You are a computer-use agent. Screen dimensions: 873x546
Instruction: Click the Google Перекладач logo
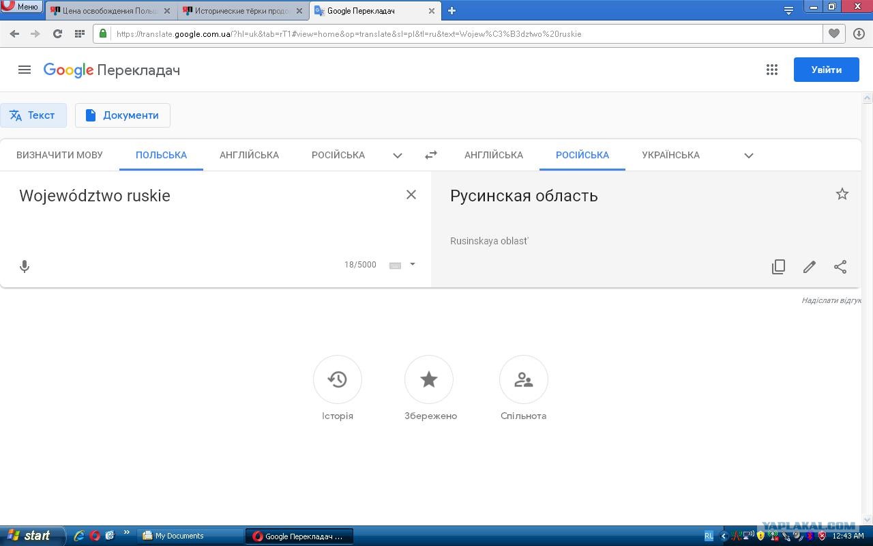click(112, 70)
